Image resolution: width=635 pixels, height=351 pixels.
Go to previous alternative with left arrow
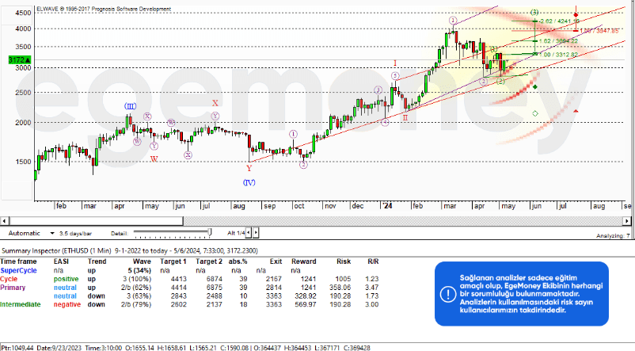click(249, 233)
